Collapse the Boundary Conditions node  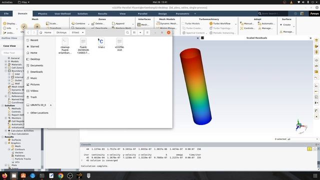(6, 71)
